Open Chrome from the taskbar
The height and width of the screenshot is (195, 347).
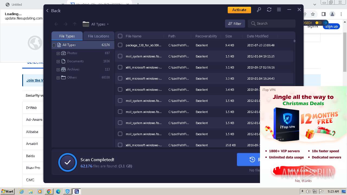tap(49, 191)
